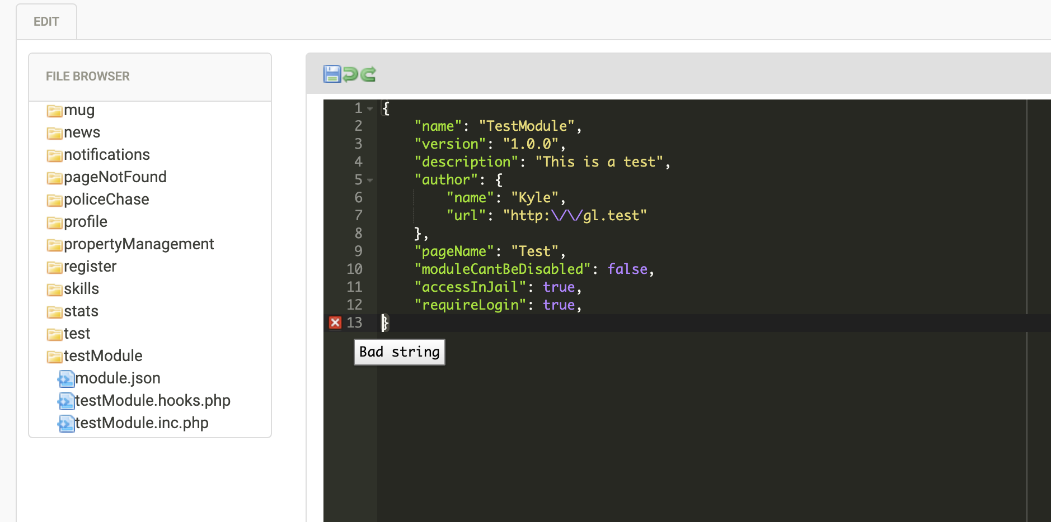Click the red error marker on line 13

[x=335, y=322]
